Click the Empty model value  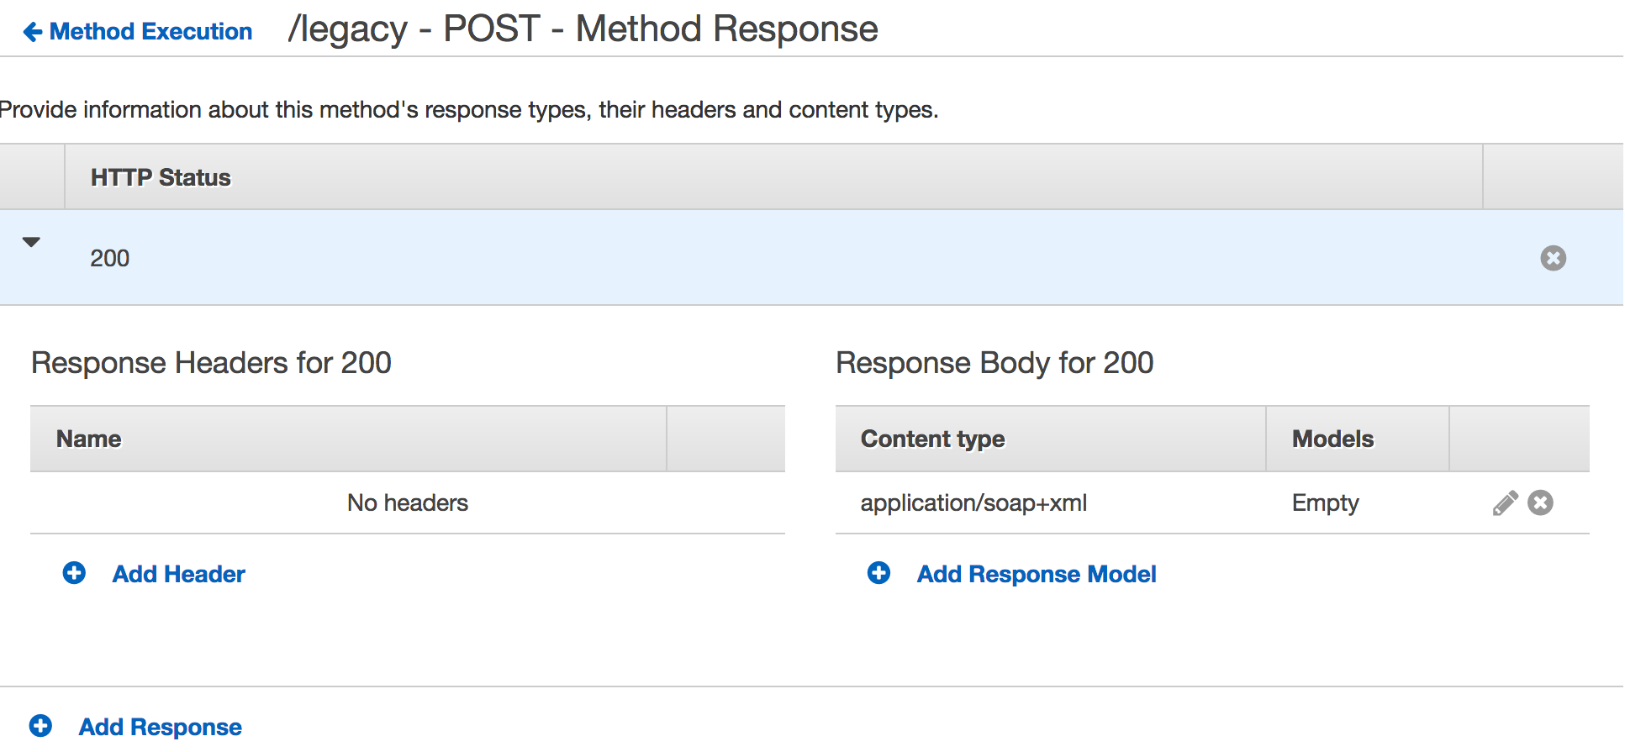(1325, 502)
